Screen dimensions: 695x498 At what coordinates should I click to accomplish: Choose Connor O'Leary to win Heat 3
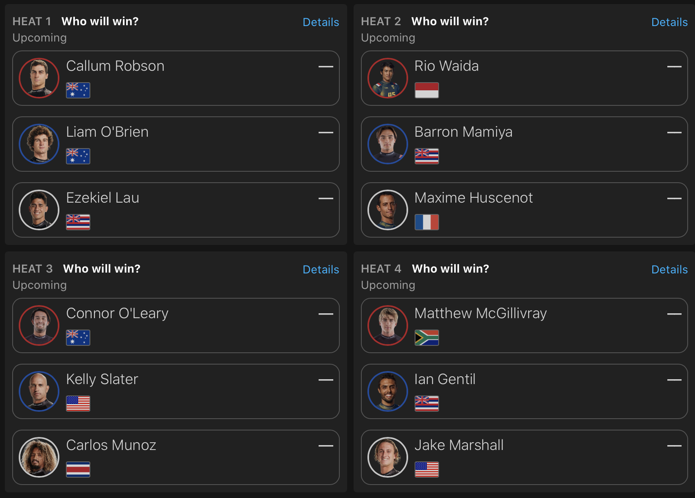coord(176,325)
